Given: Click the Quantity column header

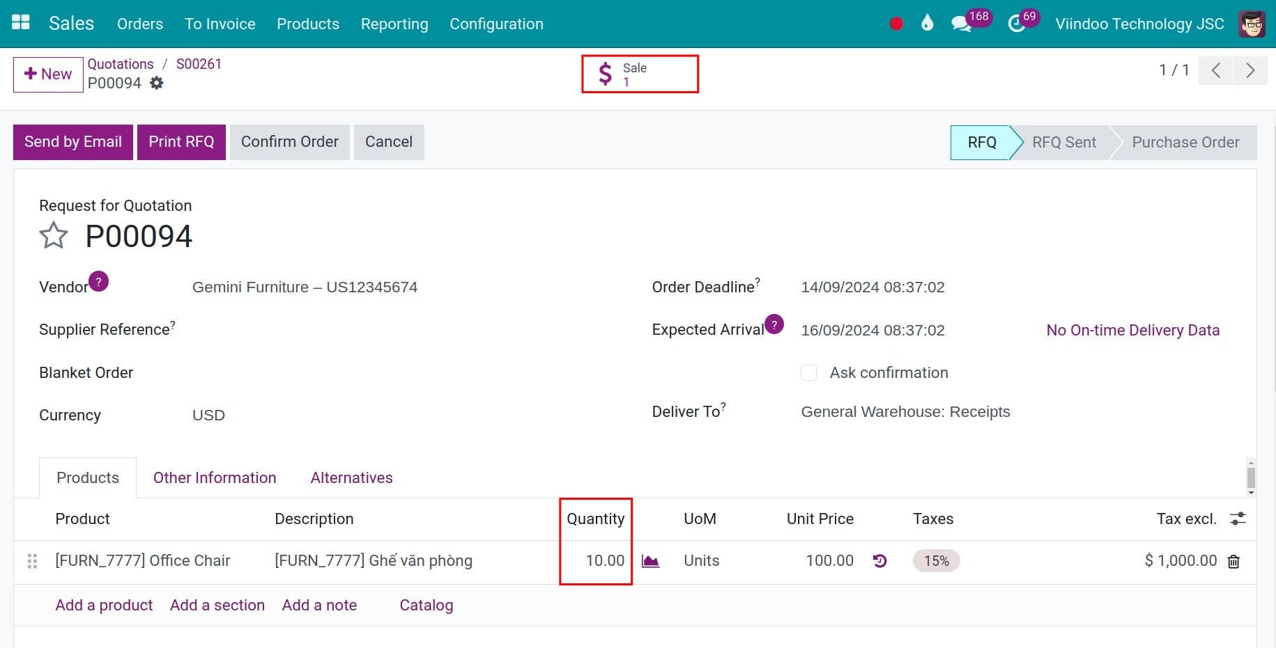Looking at the screenshot, I should click(x=596, y=519).
